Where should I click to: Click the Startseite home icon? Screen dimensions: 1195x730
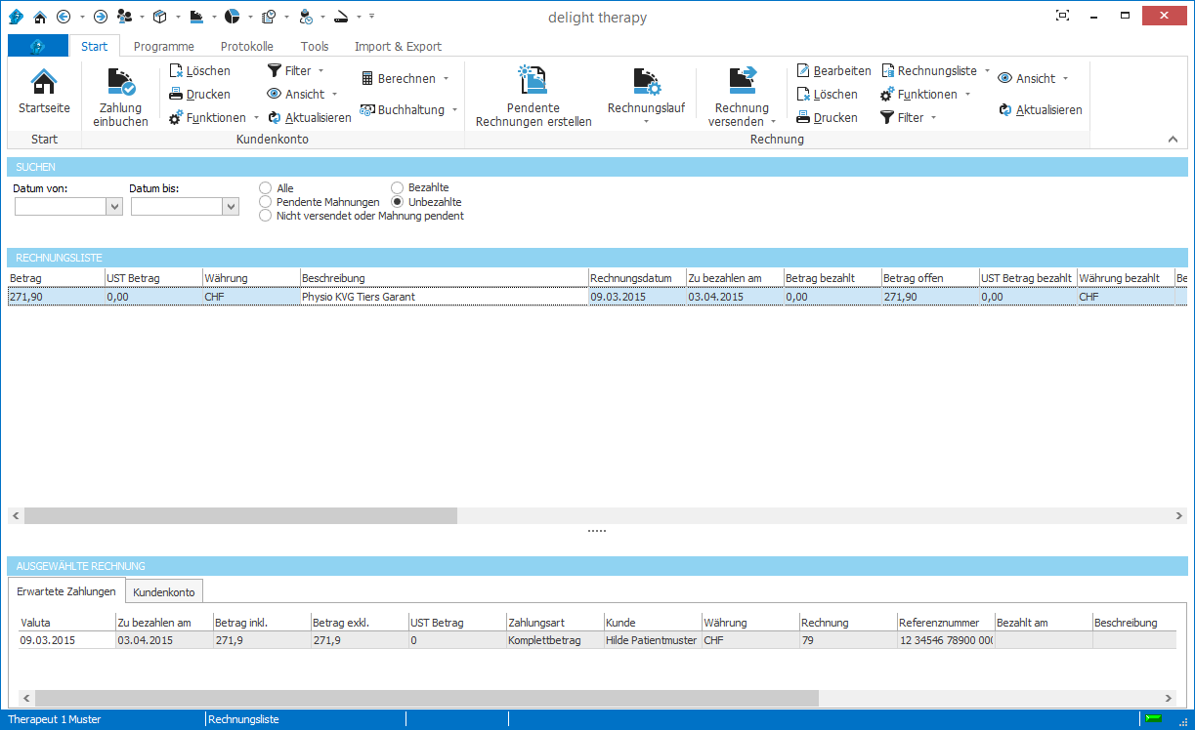pyautogui.click(x=44, y=83)
